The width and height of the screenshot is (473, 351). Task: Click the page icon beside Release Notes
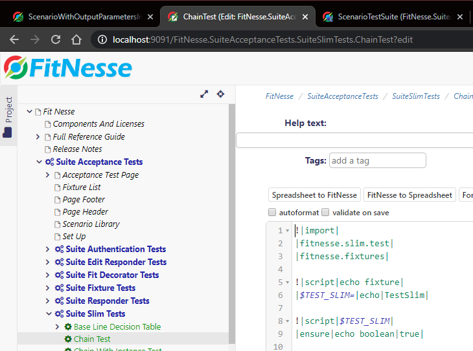pyautogui.click(x=48, y=149)
